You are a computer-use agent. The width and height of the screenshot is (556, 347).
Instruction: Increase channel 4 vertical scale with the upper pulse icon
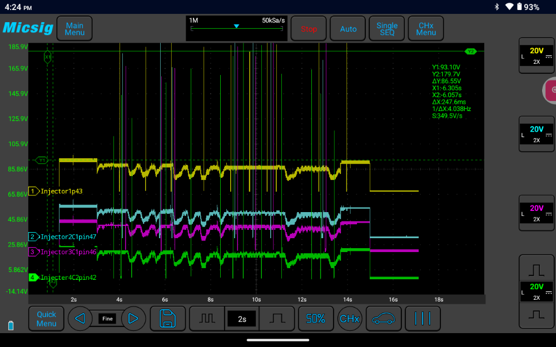(537, 269)
